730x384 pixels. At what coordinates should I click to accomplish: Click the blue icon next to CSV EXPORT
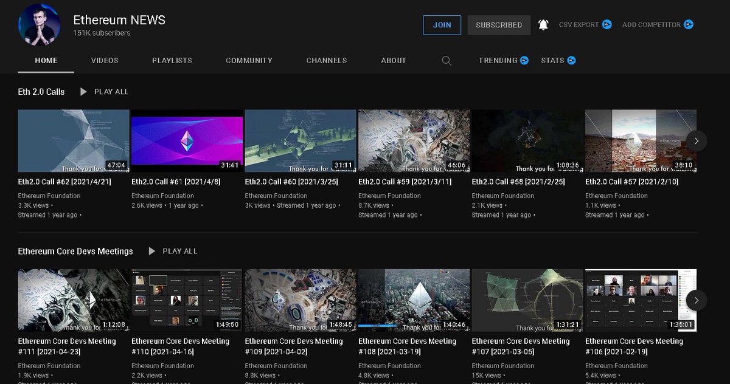tap(607, 25)
